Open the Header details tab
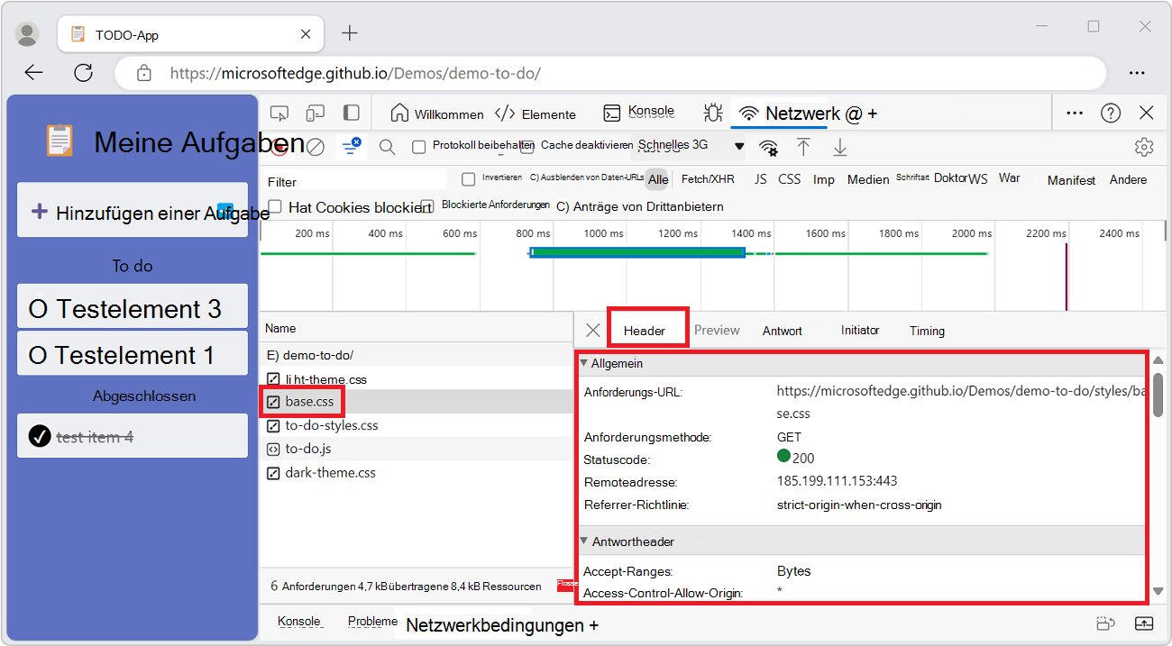The height and width of the screenshot is (646, 1172). (x=645, y=331)
